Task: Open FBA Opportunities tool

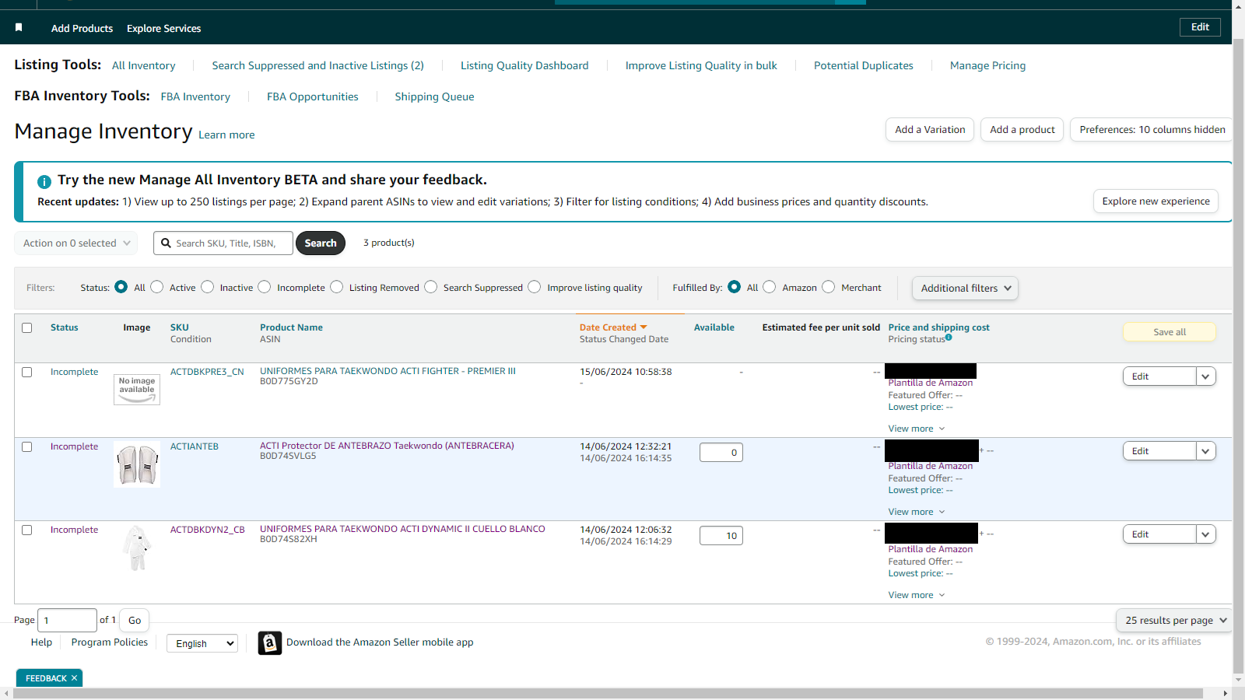Action: tap(312, 96)
